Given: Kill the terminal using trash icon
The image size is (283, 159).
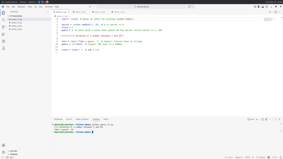Looking at the screenshot, I should coord(266,119).
